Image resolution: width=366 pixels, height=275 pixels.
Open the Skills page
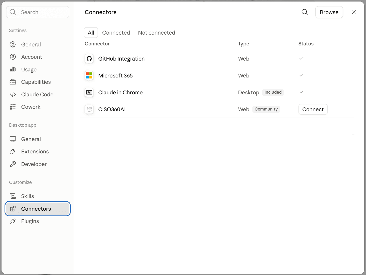point(38,196)
